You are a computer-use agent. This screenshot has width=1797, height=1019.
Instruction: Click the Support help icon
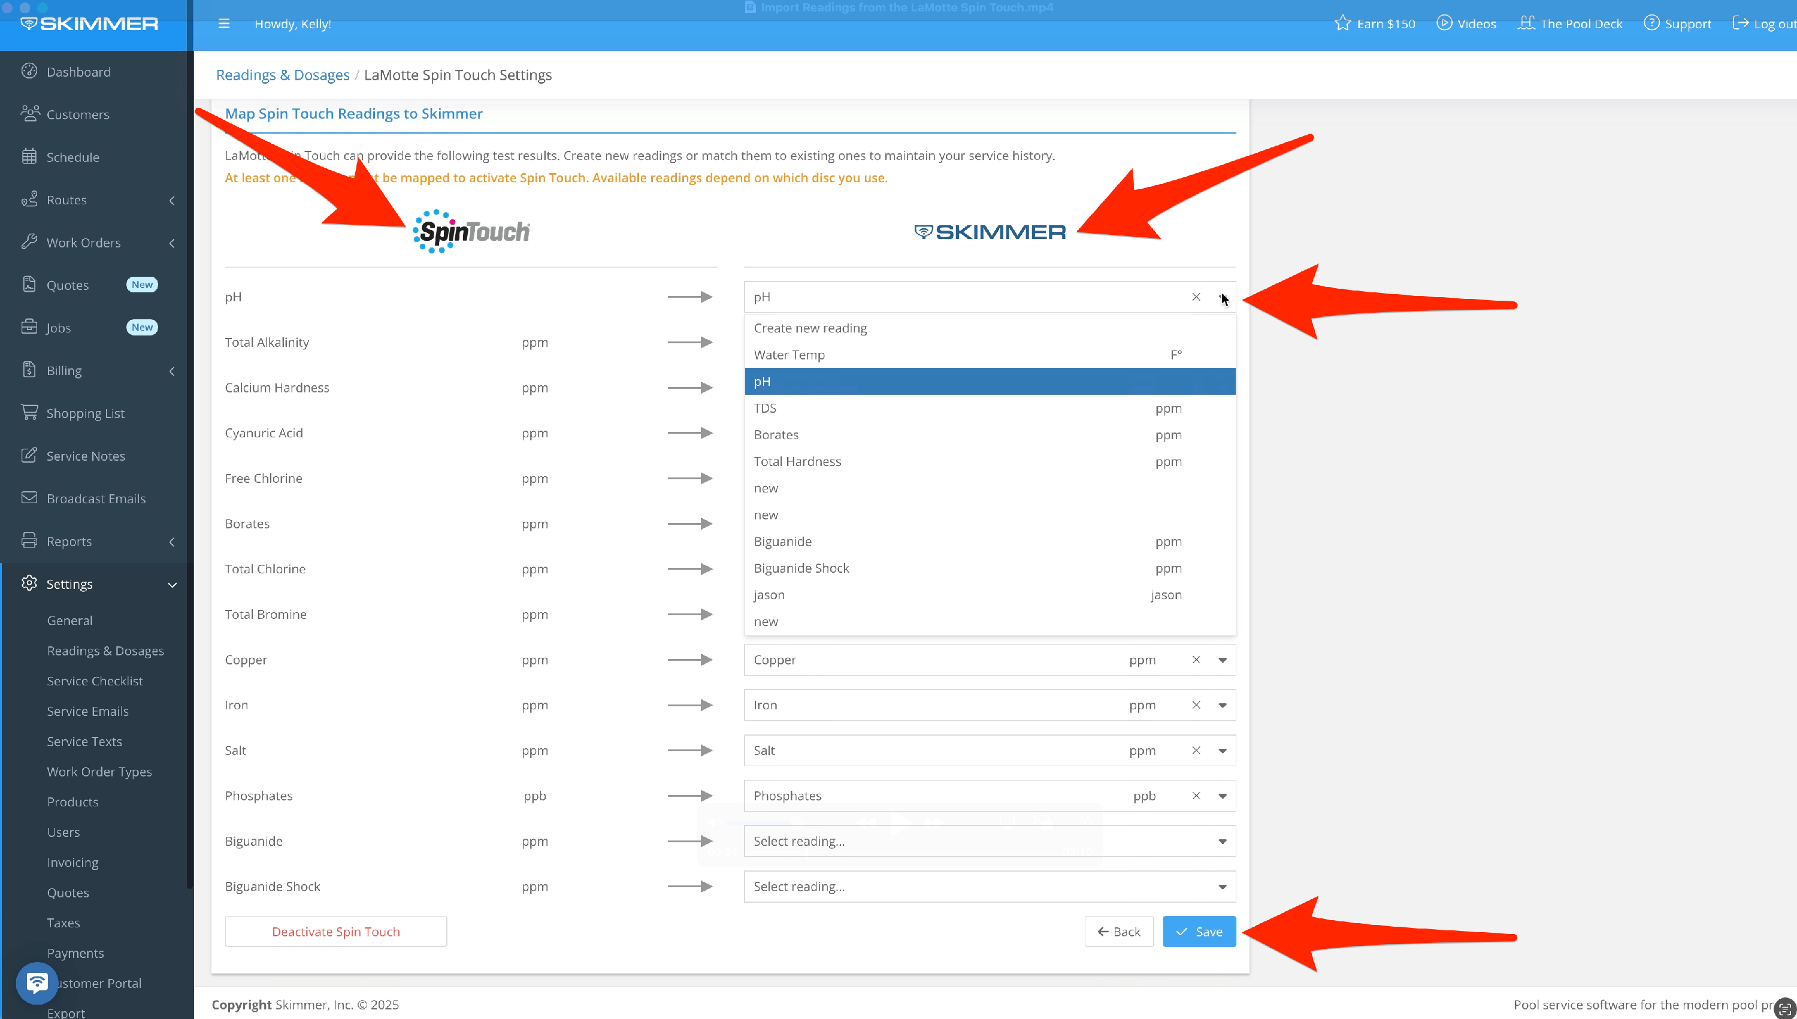pyautogui.click(x=1651, y=23)
